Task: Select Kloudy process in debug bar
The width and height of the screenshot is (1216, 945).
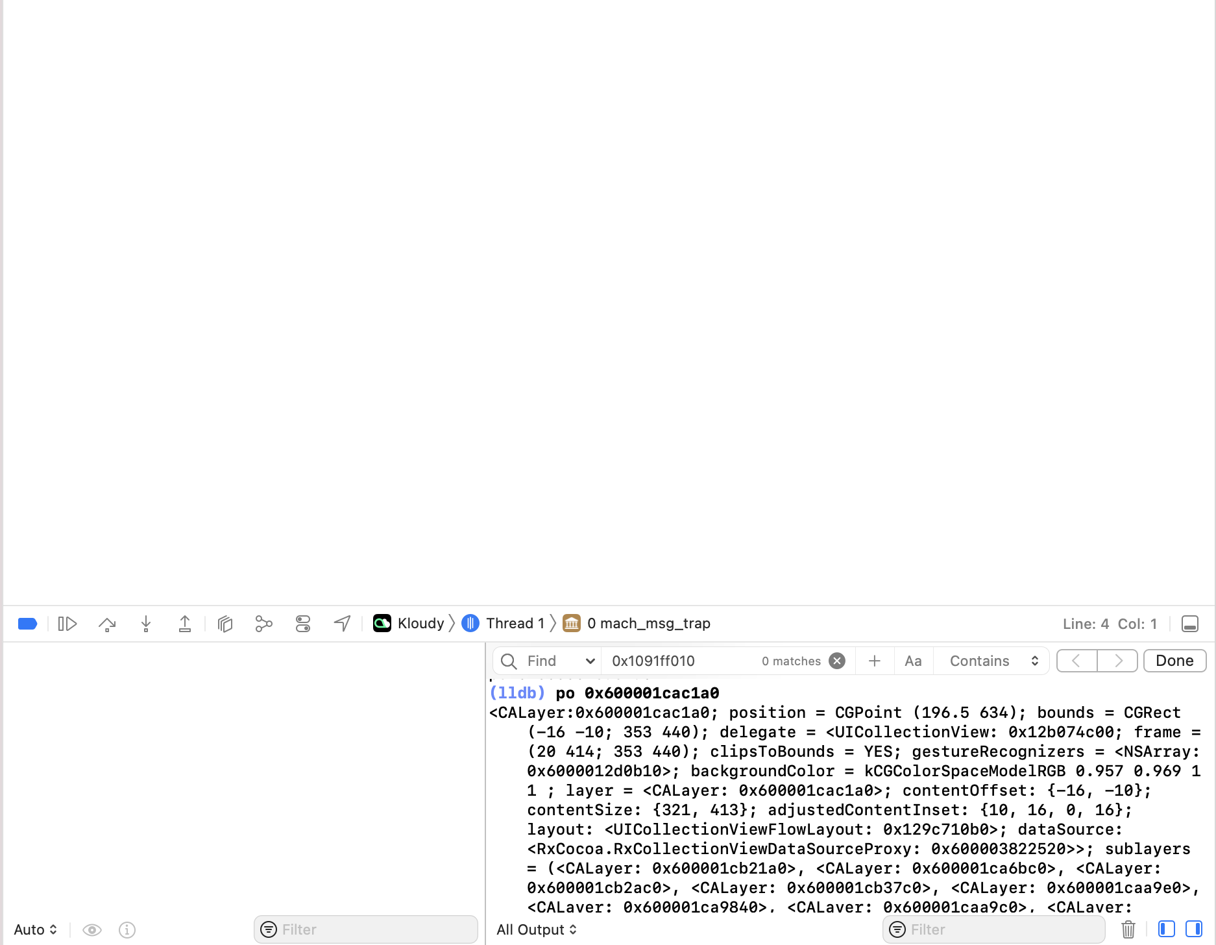Action: [x=409, y=624]
